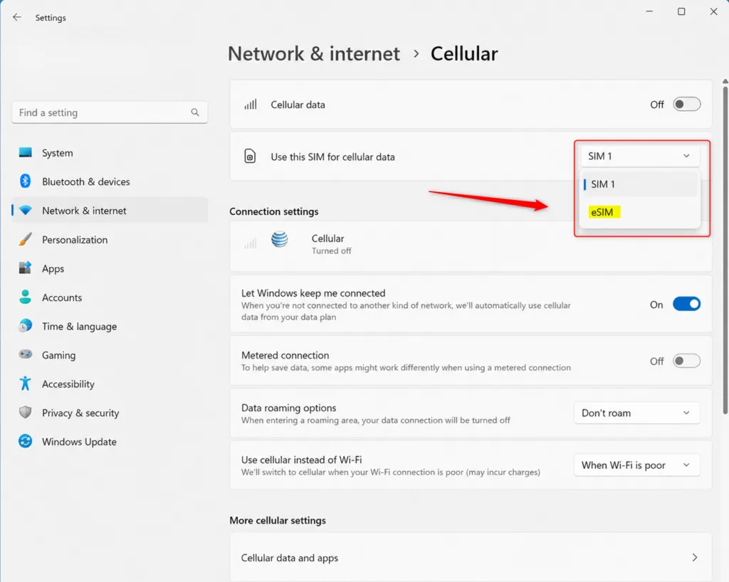
Task: Click the Accounts person icon
Action: coord(25,297)
